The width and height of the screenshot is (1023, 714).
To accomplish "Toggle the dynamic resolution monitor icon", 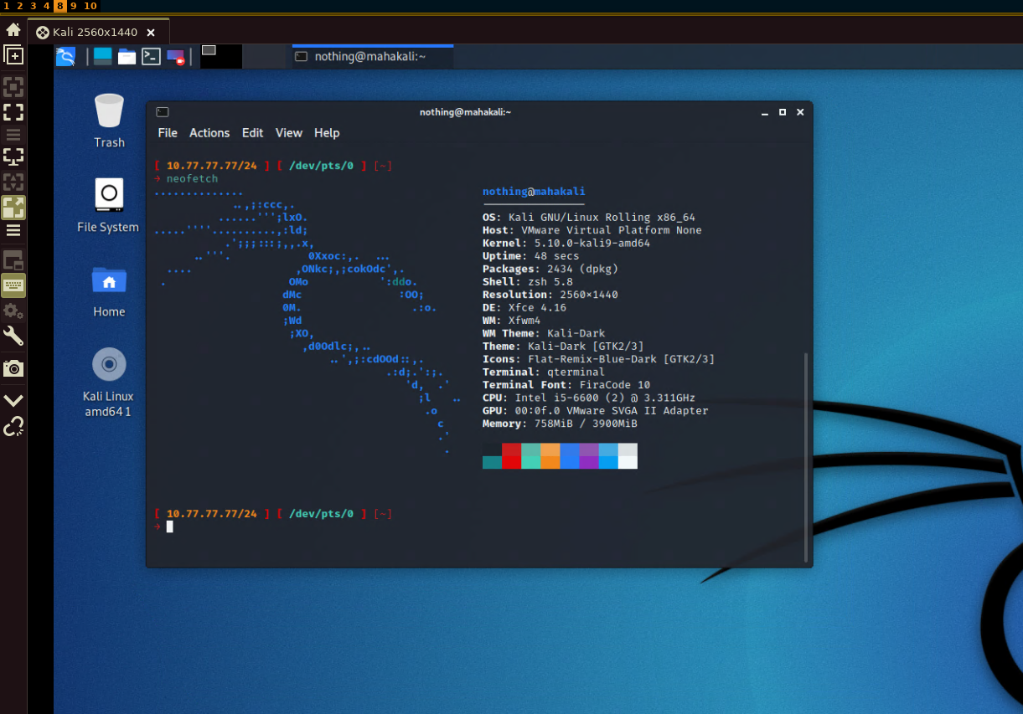I will coord(13,156).
